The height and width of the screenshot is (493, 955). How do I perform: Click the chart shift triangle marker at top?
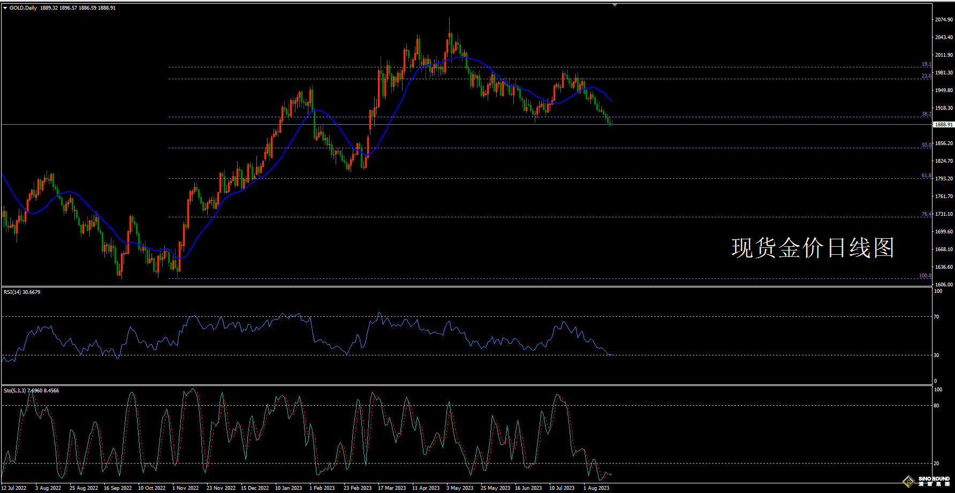[615, 5]
